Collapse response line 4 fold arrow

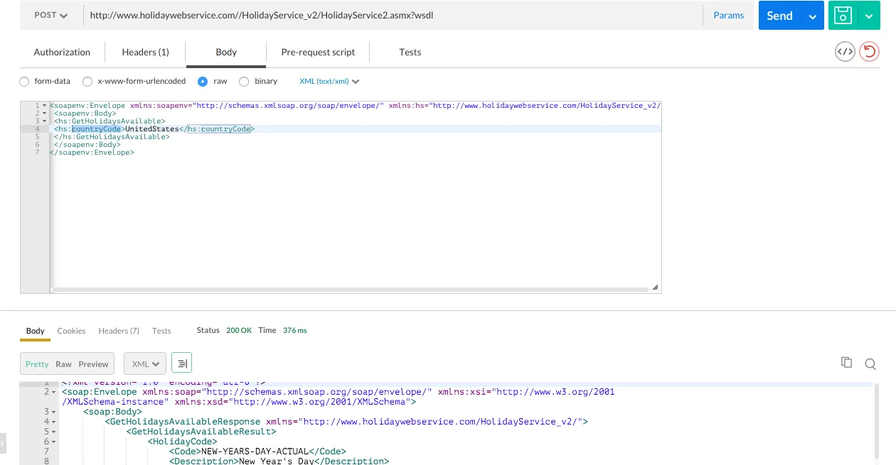pyautogui.click(x=54, y=422)
